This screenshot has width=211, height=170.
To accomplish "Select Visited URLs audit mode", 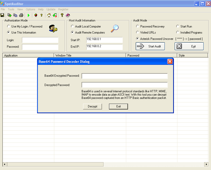I will [146, 33].
